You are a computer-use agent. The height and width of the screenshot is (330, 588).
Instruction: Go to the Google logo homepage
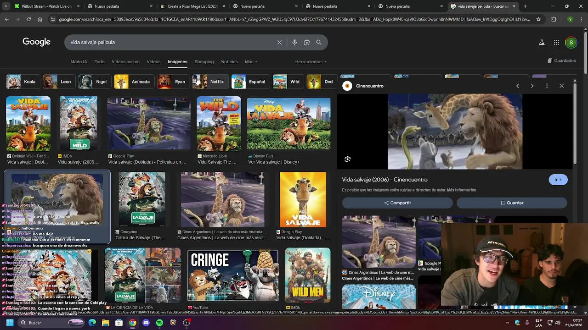36,42
